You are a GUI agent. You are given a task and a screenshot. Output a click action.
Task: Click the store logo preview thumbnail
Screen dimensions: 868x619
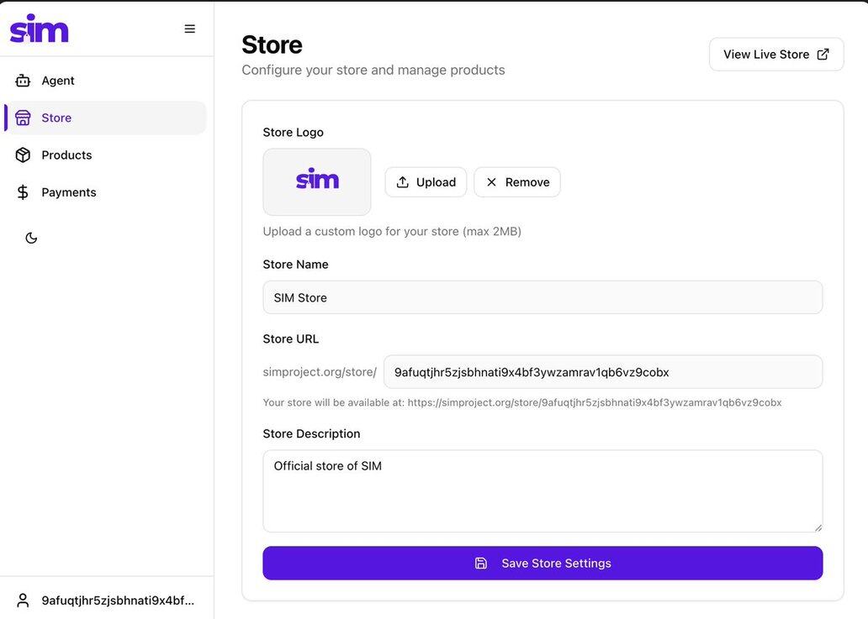click(317, 182)
